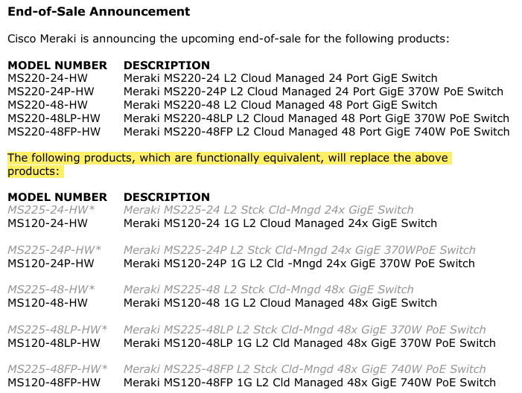Image resolution: width=522 pixels, height=393 pixels.
Task: Click the first DESCRIPTION column header
Action: click(167, 65)
